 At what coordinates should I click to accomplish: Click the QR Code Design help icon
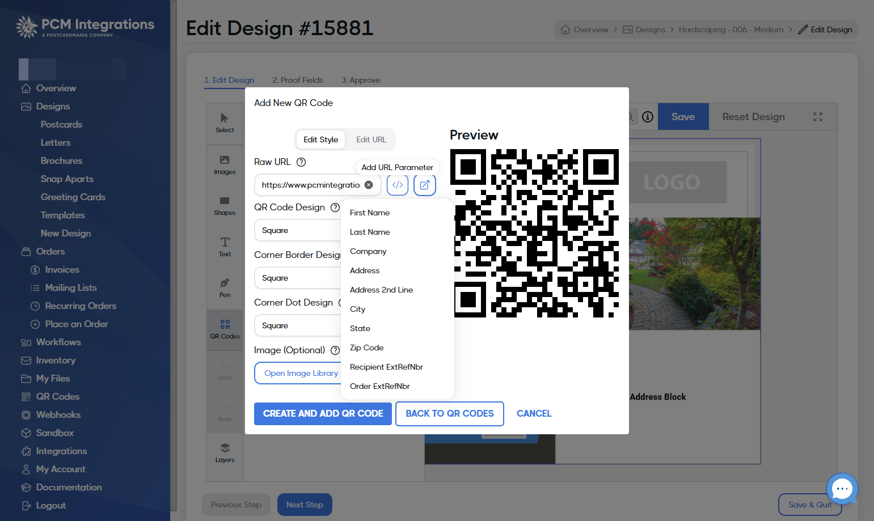pyautogui.click(x=335, y=207)
